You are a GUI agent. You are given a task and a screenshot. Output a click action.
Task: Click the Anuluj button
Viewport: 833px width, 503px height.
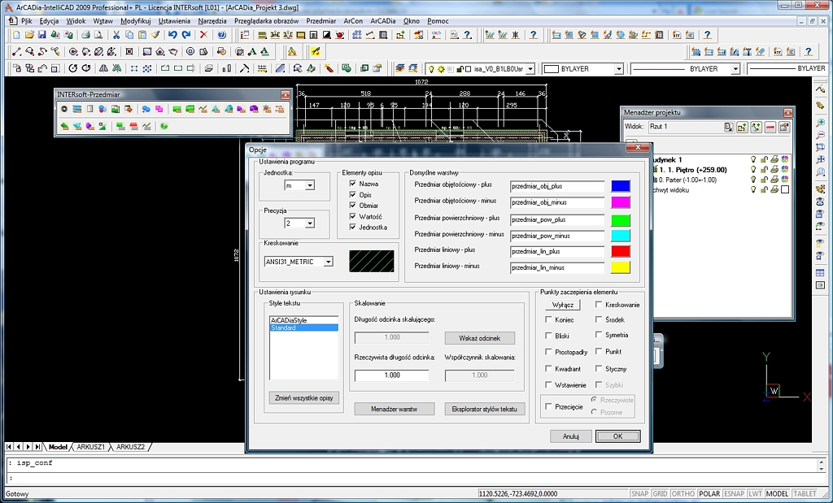coord(570,436)
